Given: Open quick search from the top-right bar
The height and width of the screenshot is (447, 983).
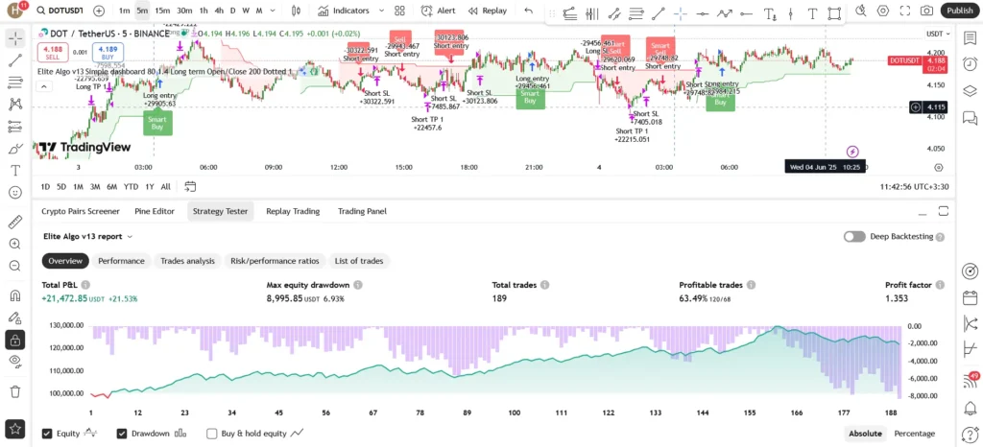Looking at the screenshot, I should point(861,11).
